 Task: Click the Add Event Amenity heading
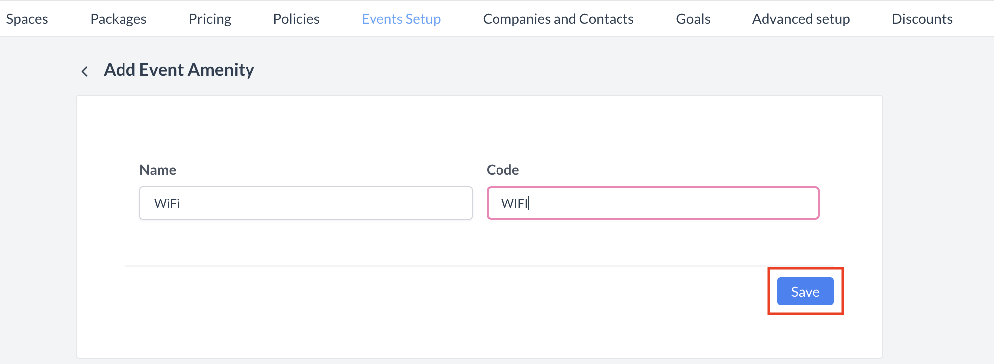click(x=179, y=70)
